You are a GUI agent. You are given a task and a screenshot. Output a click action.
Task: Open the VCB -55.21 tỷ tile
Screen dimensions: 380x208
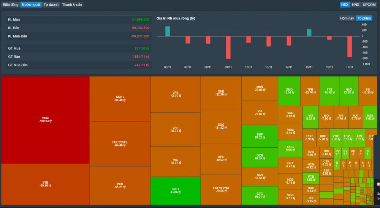pos(120,186)
